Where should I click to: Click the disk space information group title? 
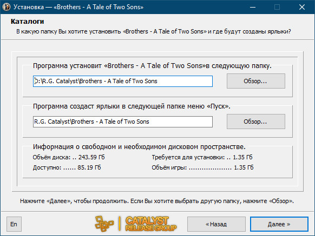tap(139, 147)
